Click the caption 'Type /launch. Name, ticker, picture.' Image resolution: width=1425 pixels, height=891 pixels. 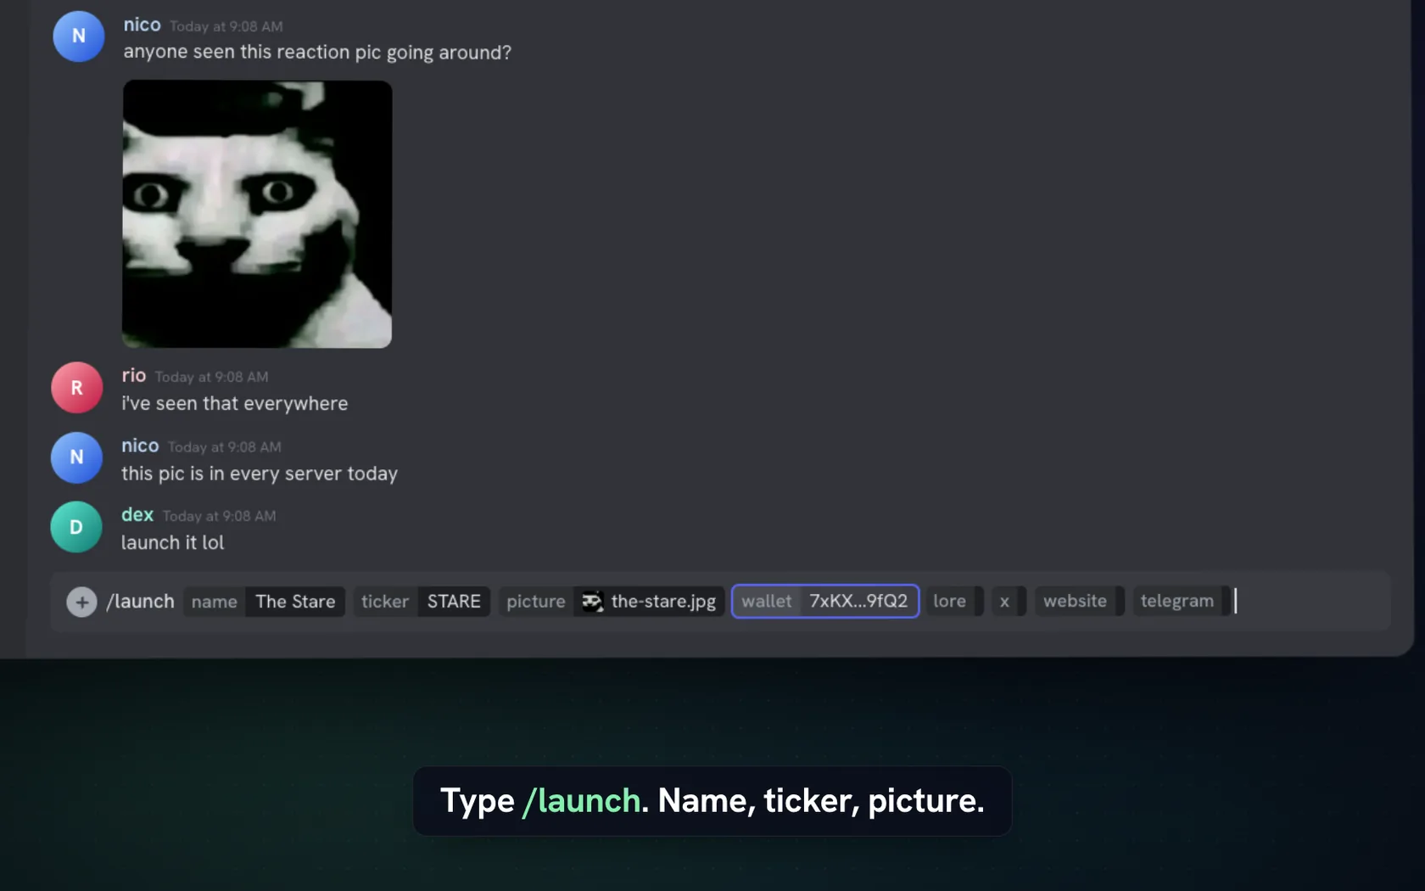[x=712, y=801]
